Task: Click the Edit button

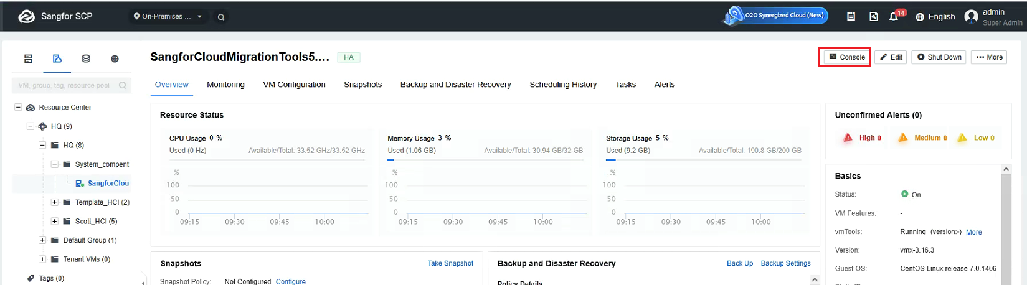Action: pyautogui.click(x=891, y=57)
